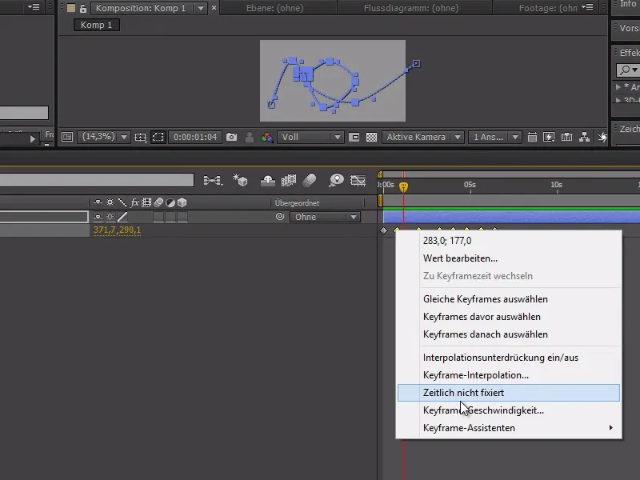Click the show snapshot person icon

pos(249,137)
